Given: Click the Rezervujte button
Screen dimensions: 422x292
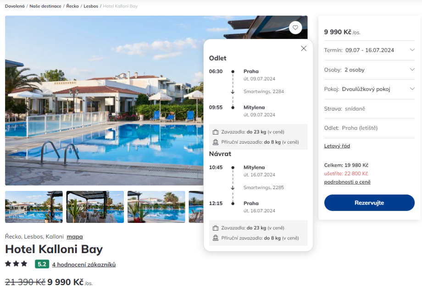Looking at the screenshot, I should [369, 203].
